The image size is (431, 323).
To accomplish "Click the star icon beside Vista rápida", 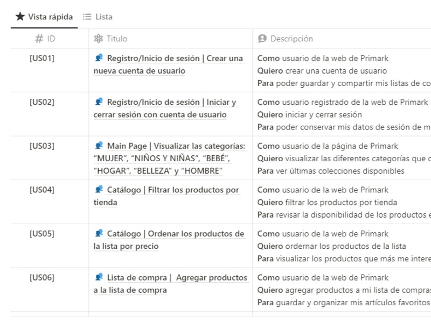I will click(x=20, y=17).
